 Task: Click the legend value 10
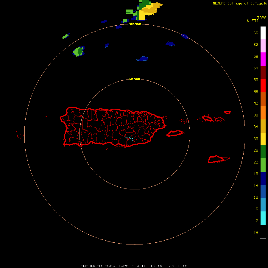point(256,197)
